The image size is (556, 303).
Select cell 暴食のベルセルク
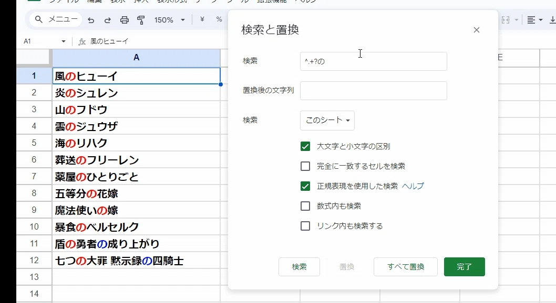[136, 226]
